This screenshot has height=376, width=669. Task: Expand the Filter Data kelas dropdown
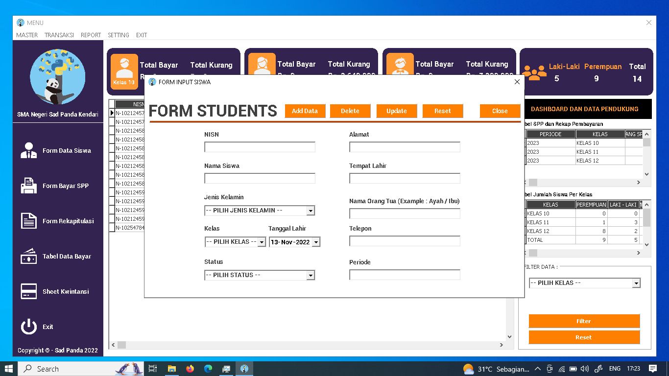point(636,283)
